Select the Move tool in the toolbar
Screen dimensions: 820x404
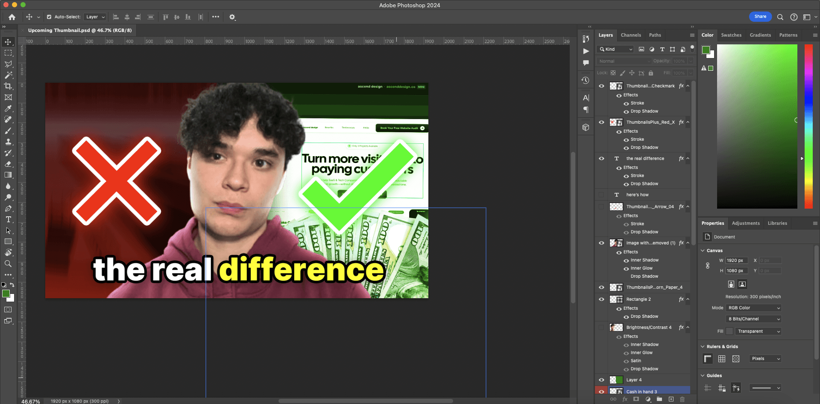click(8, 42)
